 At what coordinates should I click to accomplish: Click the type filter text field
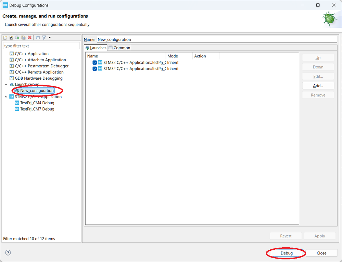(41, 46)
